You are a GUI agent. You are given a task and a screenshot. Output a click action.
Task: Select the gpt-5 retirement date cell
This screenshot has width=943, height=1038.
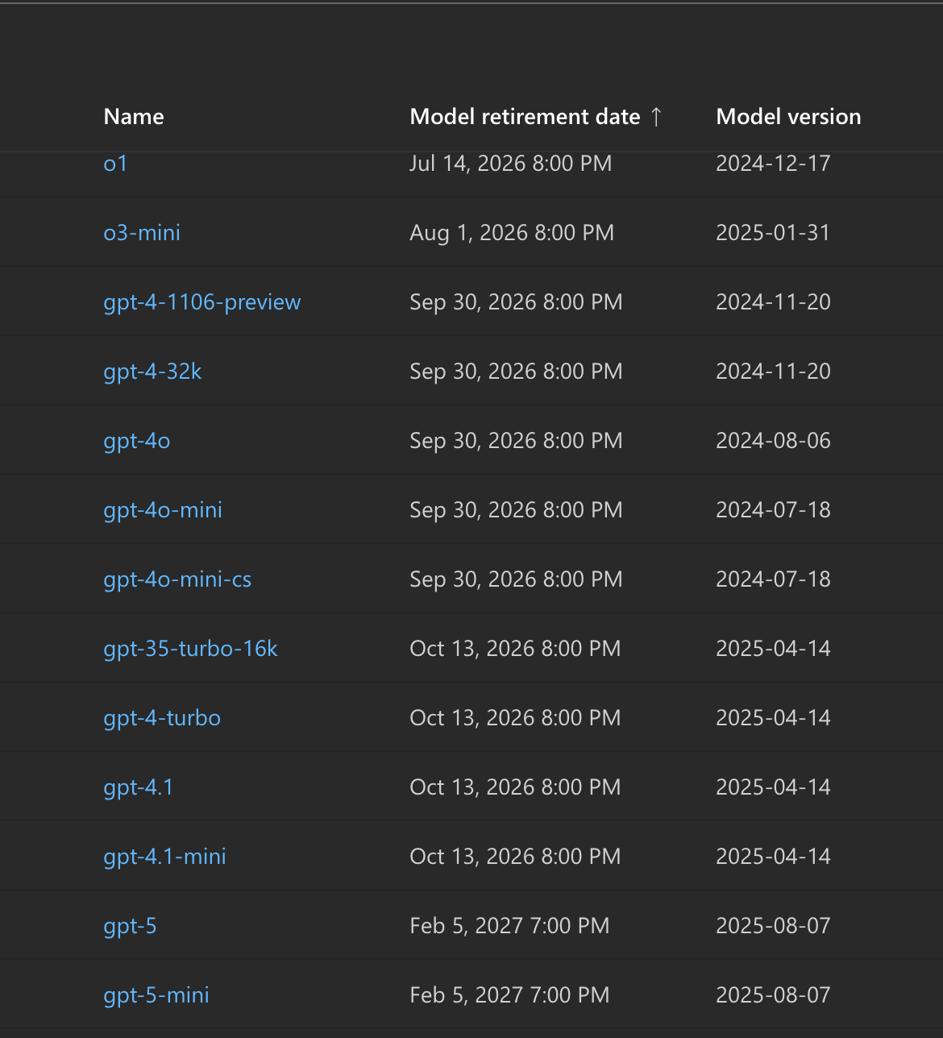point(509,925)
